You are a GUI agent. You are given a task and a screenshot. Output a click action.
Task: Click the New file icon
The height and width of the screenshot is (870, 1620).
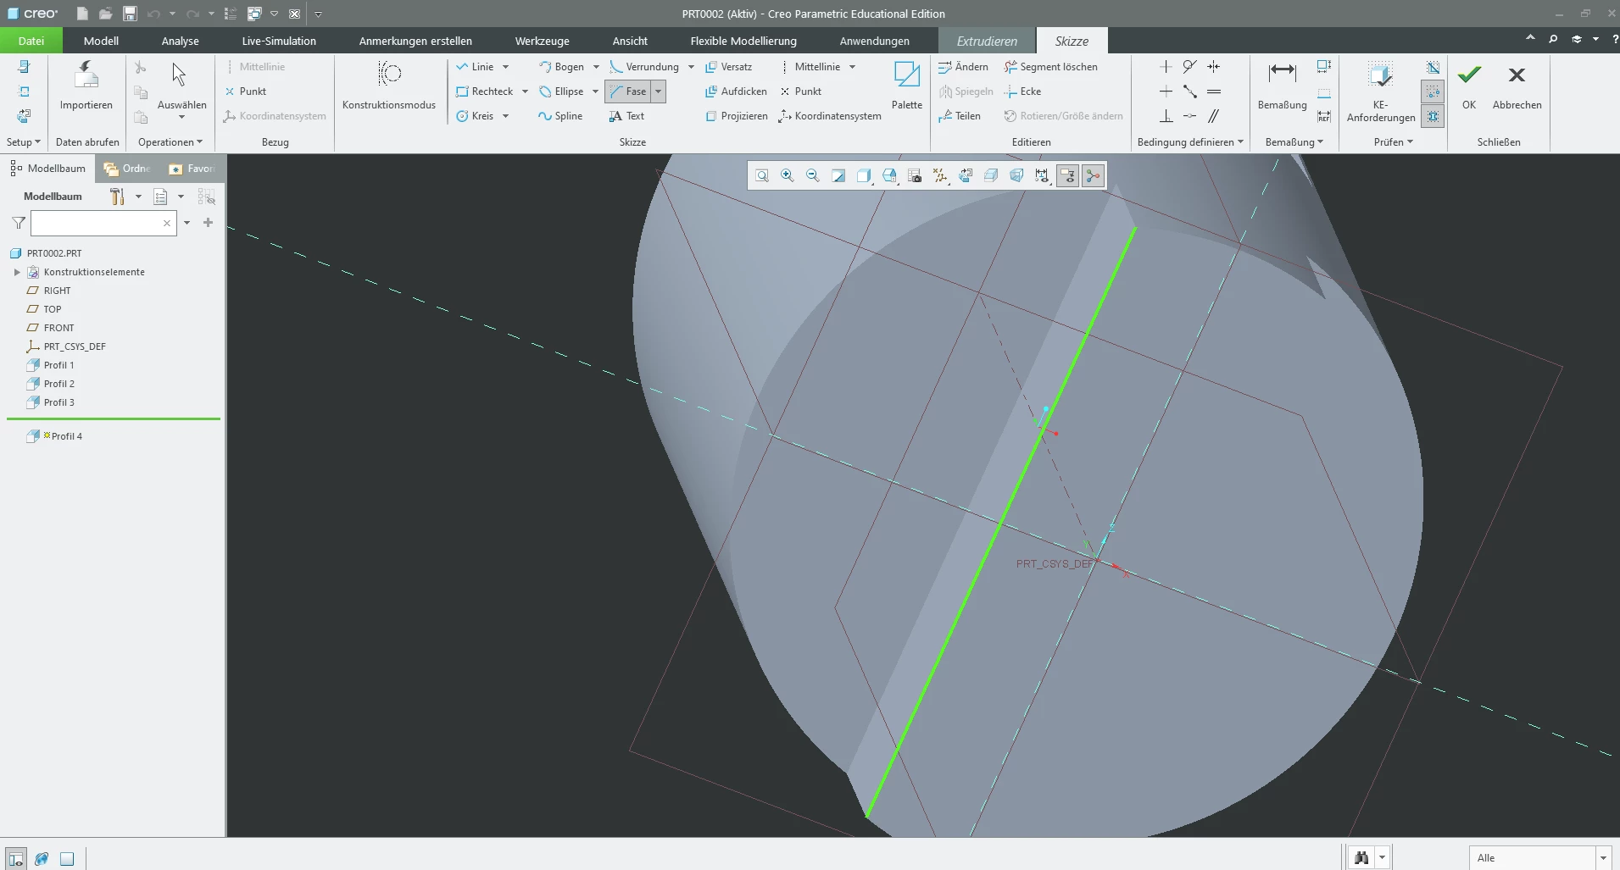(82, 14)
